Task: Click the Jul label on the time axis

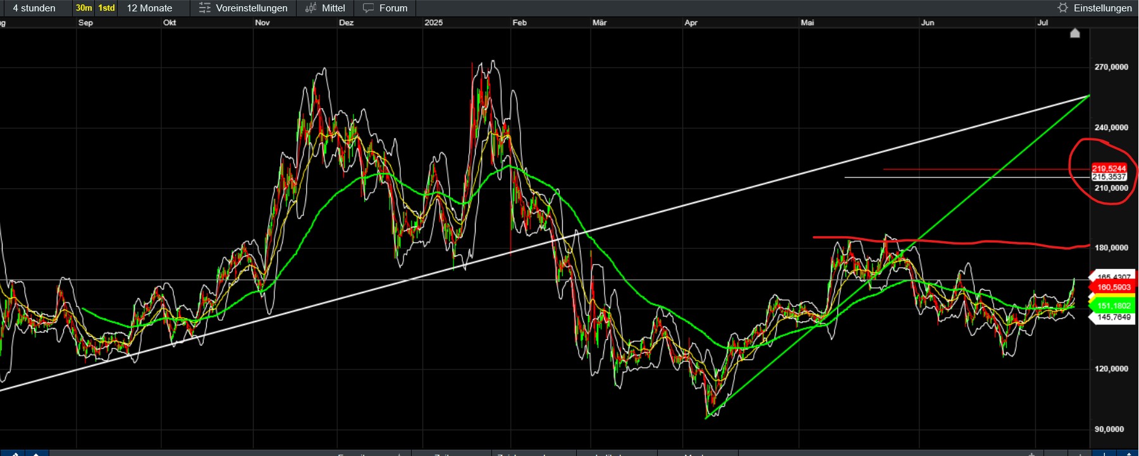Action: (x=1043, y=23)
